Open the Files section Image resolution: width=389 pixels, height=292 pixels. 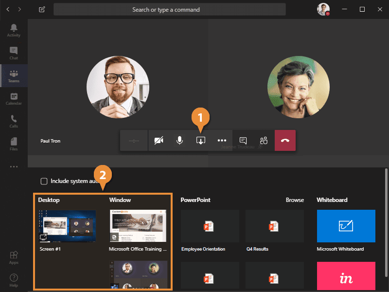pos(14,144)
